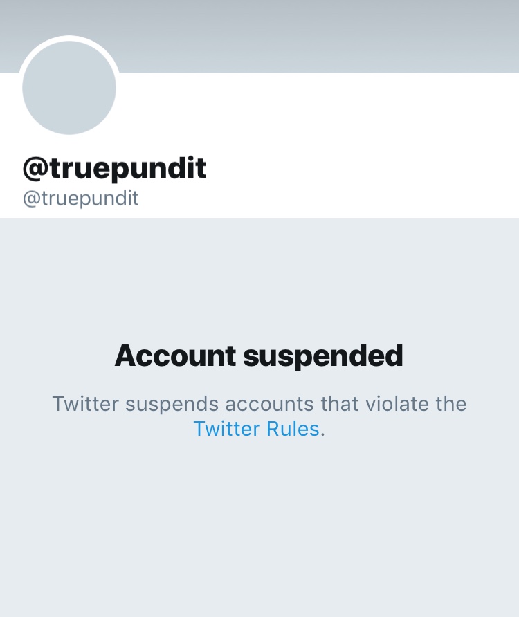The width and height of the screenshot is (519, 617).
Task: Click the word violate in the message
Action: click(397, 404)
